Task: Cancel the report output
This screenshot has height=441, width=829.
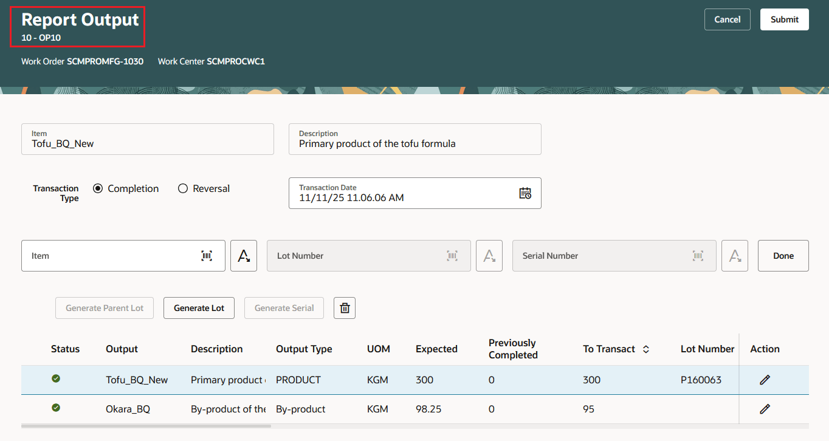Action: click(x=727, y=19)
